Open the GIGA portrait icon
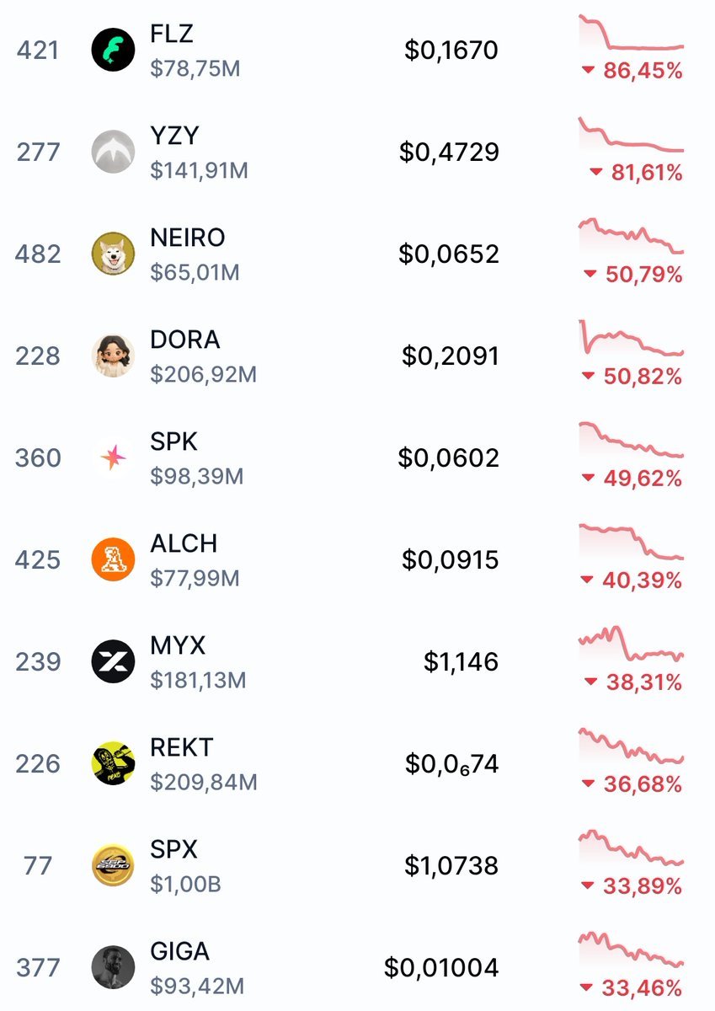Viewport: 715px width, 1011px height. pyautogui.click(x=113, y=967)
